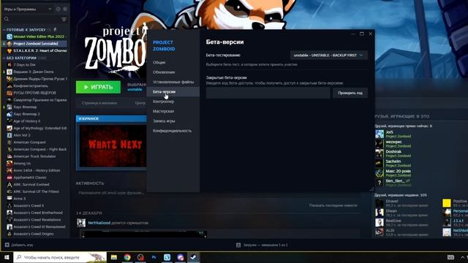This screenshot has height=263, width=468.
Task: Click the 7 Days to Die game icon
Action: (x=10, y=65)
